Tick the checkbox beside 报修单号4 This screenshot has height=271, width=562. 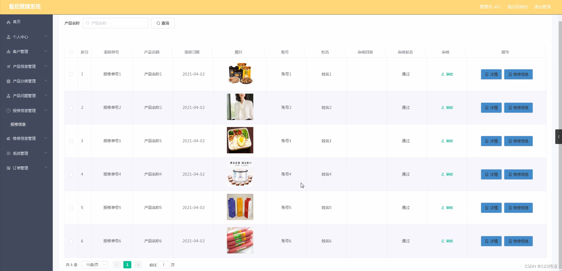[x=71, y=175]
